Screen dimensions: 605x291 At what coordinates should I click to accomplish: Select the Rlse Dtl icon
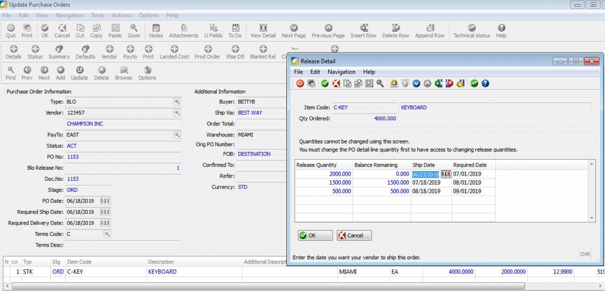[x=234, y=52]
